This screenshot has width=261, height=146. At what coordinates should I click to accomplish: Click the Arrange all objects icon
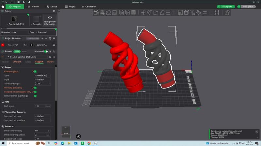click(x=115, y=12)
